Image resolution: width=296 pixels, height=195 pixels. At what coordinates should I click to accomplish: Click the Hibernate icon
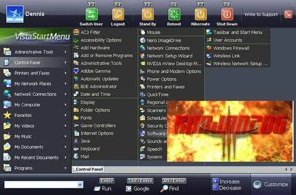coord(201,14)
